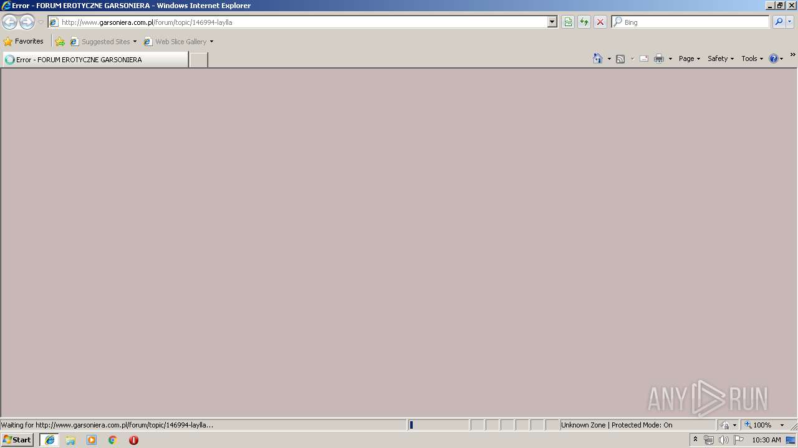Click the network tray icon

709,440
